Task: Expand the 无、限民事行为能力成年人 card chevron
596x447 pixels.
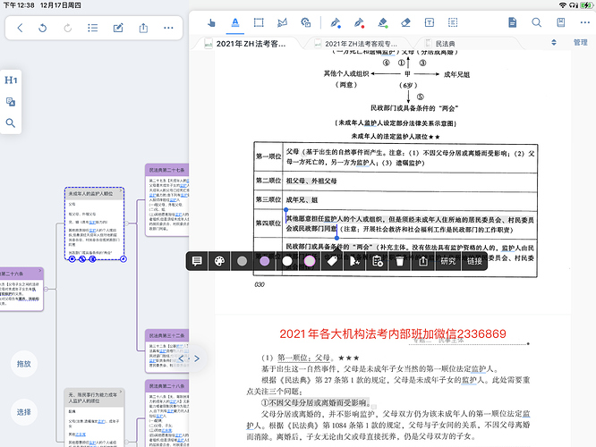Action: point(121,392)
